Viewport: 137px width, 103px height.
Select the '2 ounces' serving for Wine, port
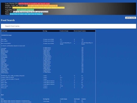tap(45, 88)
